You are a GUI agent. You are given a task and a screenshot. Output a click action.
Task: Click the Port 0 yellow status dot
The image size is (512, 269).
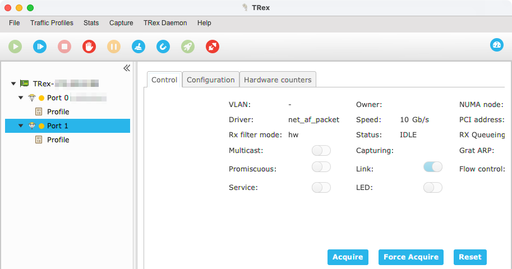point(41,98)
